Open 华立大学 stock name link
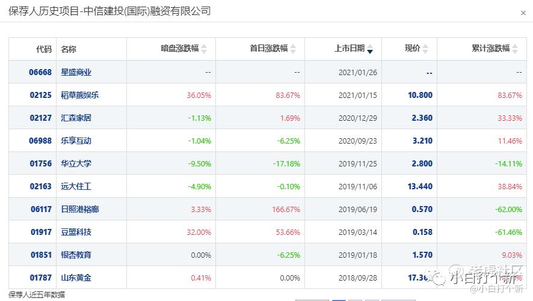This screenshot has height=301, width=533. 76,163
